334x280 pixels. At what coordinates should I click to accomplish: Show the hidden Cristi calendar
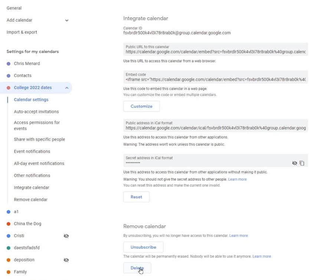point(66,235)
